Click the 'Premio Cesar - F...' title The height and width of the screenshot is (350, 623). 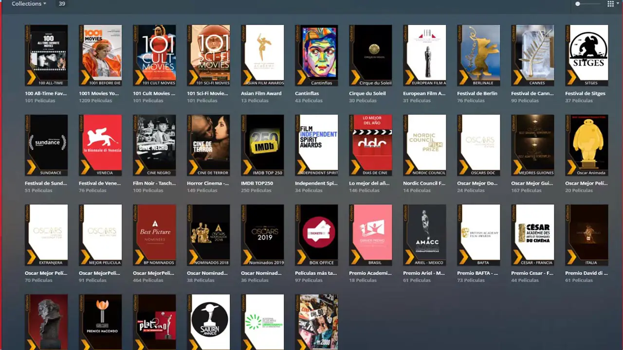pyautogui.click(x=532, y=273)
